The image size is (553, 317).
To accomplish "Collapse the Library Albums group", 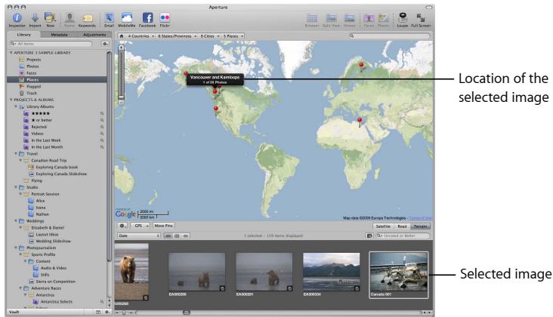I will pyautogui.click(x=16, y=106).
